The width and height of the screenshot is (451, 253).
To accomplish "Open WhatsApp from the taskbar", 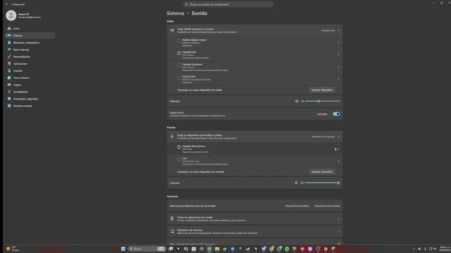I will [x=279, y=249].
